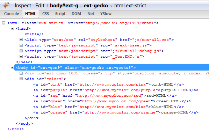
Task: Open the CSS tab
Action: (x=45, y=14)
